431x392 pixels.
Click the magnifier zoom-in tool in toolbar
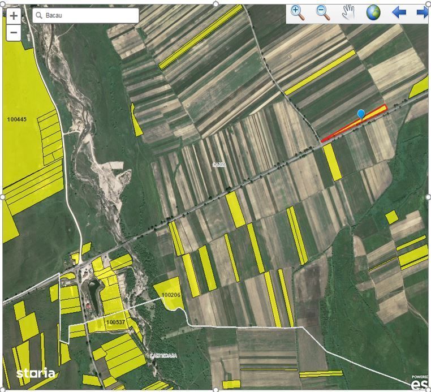[298, 12]
